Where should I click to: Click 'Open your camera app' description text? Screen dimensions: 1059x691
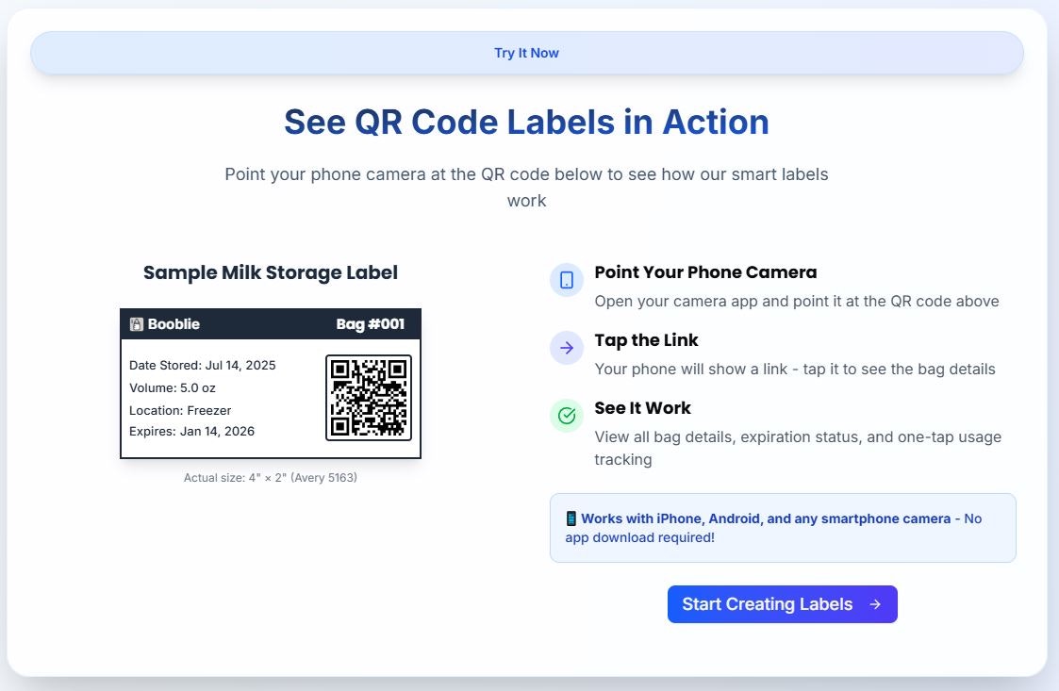[x=797, y=302]
